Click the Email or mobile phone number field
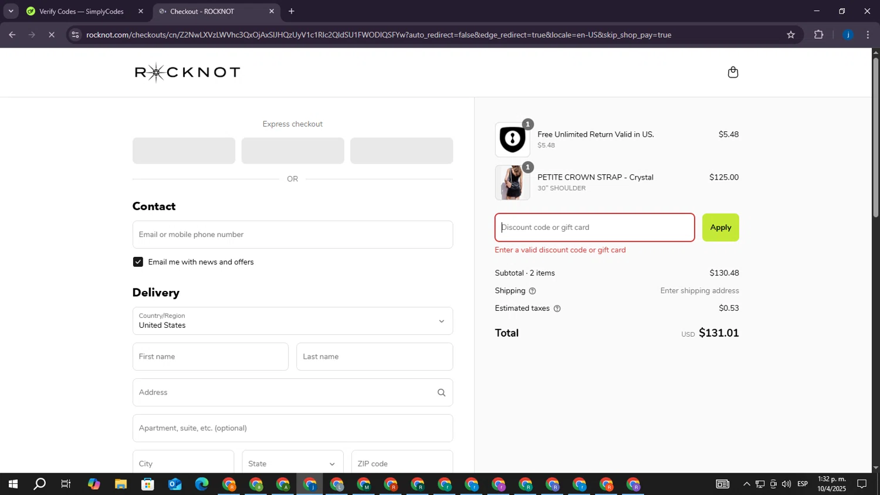 (x=293, y=235)
